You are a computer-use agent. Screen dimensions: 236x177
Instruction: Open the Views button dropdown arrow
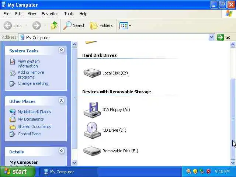(130, 25)
